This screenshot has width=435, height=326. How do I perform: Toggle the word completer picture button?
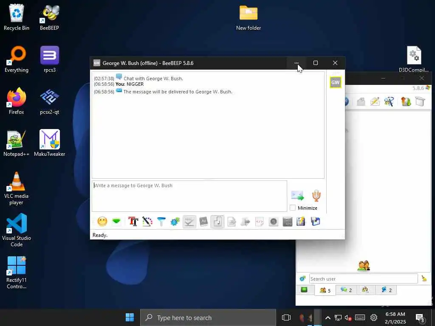(203, 222)
